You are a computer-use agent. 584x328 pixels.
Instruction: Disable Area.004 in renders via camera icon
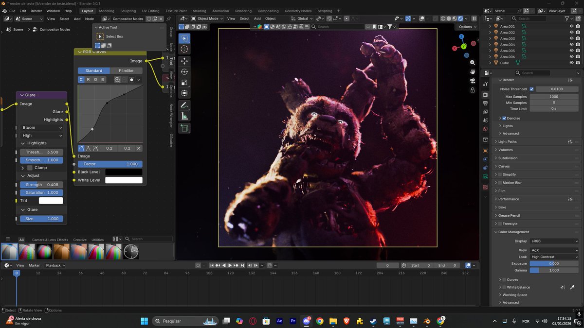pyautogui.click(x=578, y=45)
